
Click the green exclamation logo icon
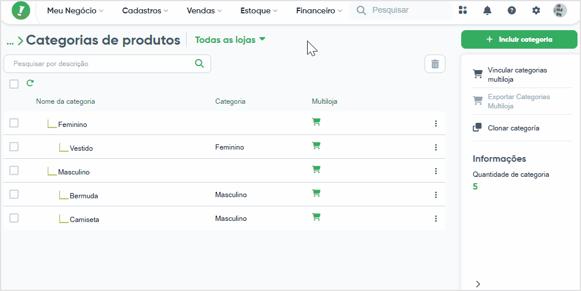[21, 10]
